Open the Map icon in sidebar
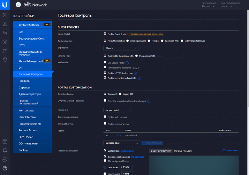The width and height of the screenshot is (249, 175). pos(5,33)
